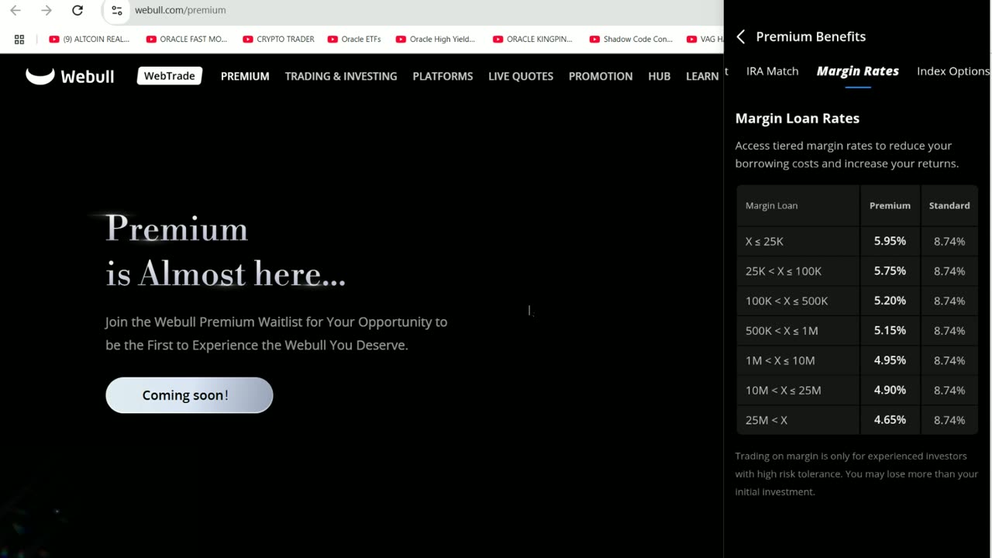
Task: Click the 8.74% standard rate in 25M < X row
Action: 949,420
